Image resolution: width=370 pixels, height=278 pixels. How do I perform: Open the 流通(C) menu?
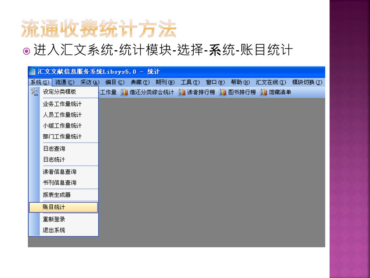point(65,82)
